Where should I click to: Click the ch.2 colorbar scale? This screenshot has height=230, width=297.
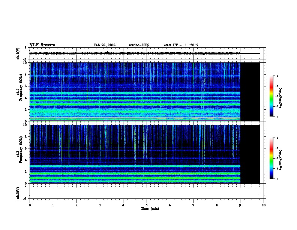[271, 158]
